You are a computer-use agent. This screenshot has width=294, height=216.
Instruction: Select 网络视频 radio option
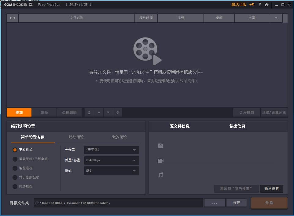point(15,187)
